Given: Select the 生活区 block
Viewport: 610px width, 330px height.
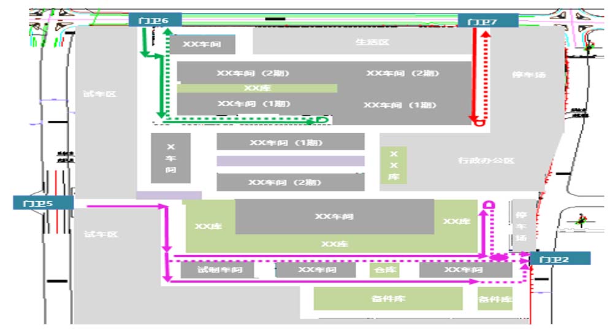Looking at the screenshot, I should (373, 42).
